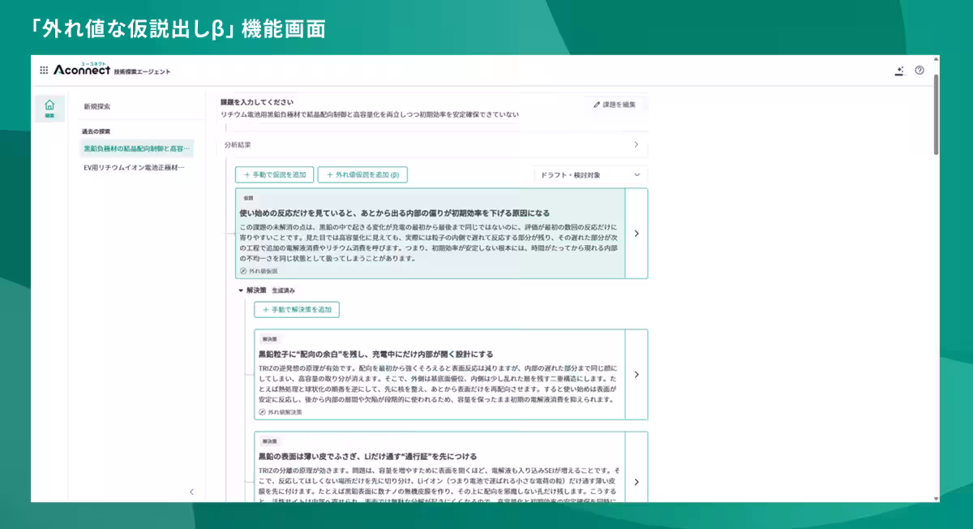Open hypothesis card chevron for 使い始めの反応だけ
This screenshot has width=973, height=529.
click(x=637, y=234)
